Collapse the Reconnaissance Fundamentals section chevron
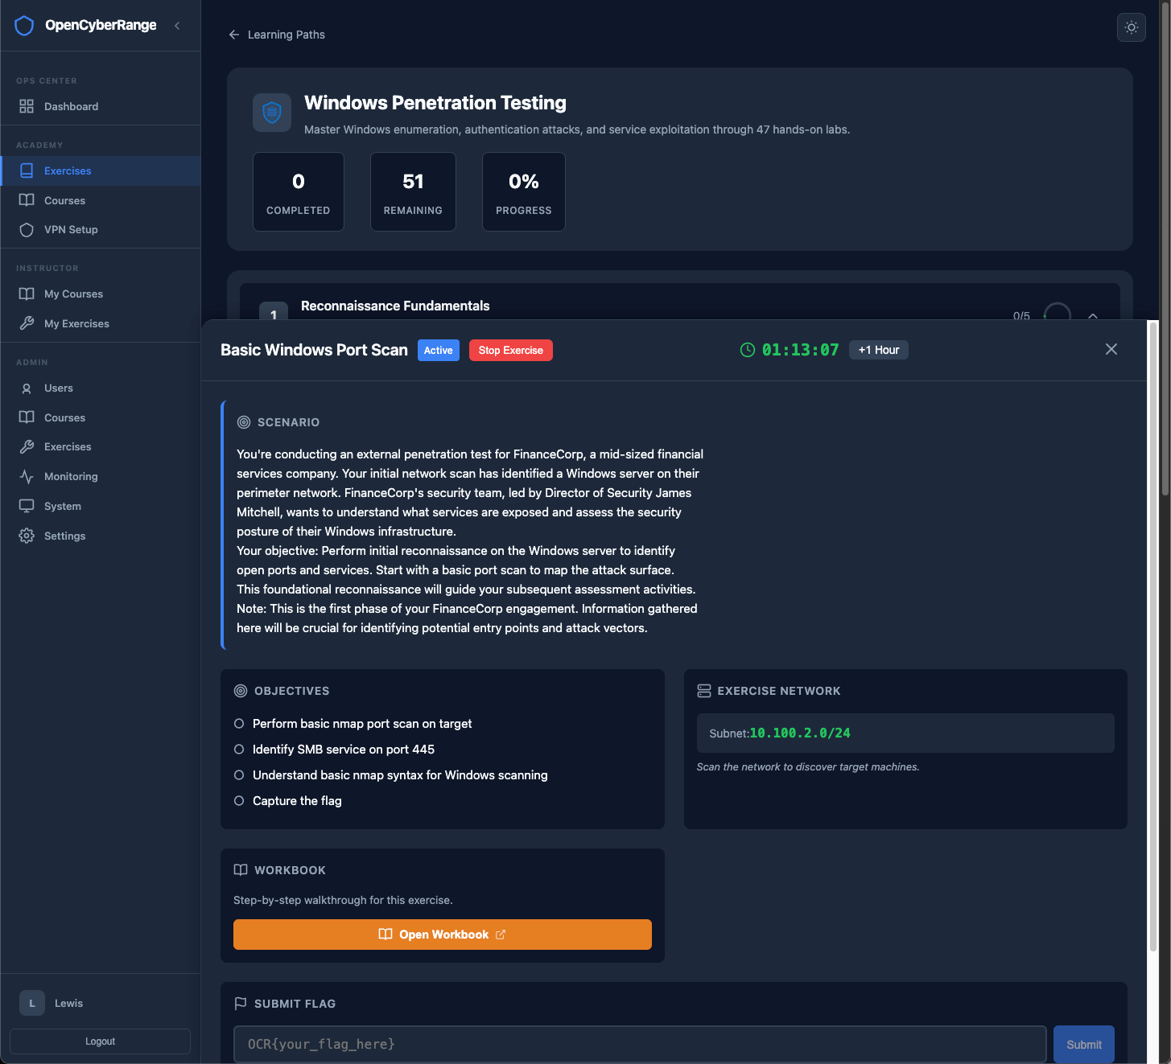 click(x=1092, y=315)
